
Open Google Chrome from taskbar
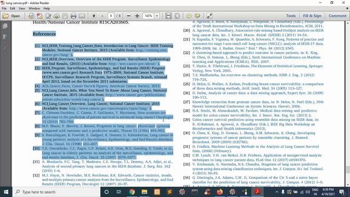(x=132, y=192)
